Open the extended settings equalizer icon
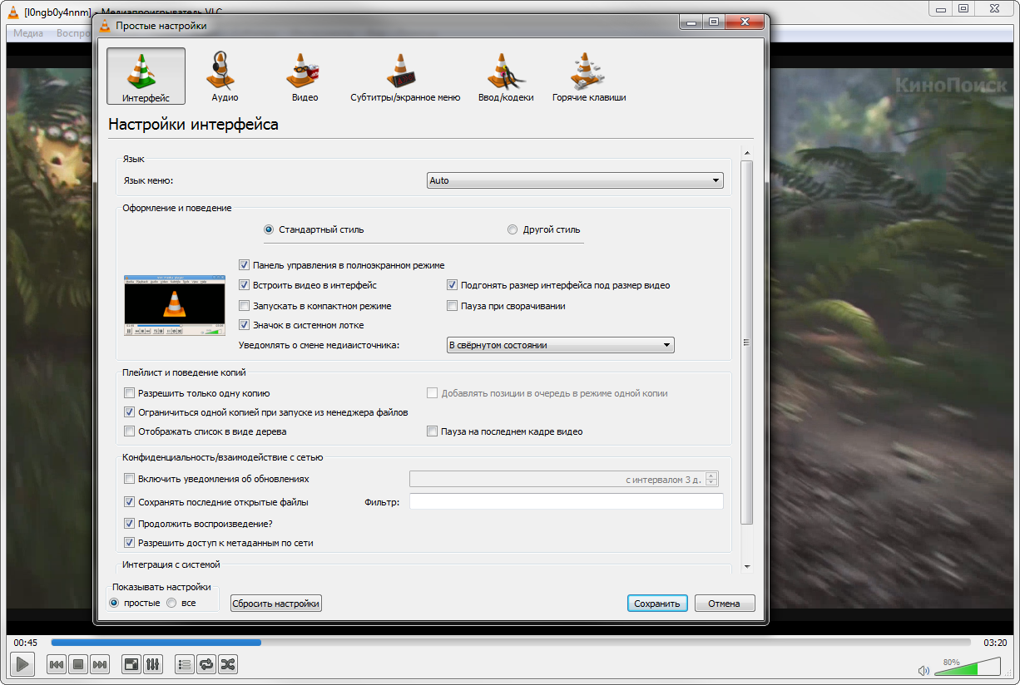 [x=153, y=663]
